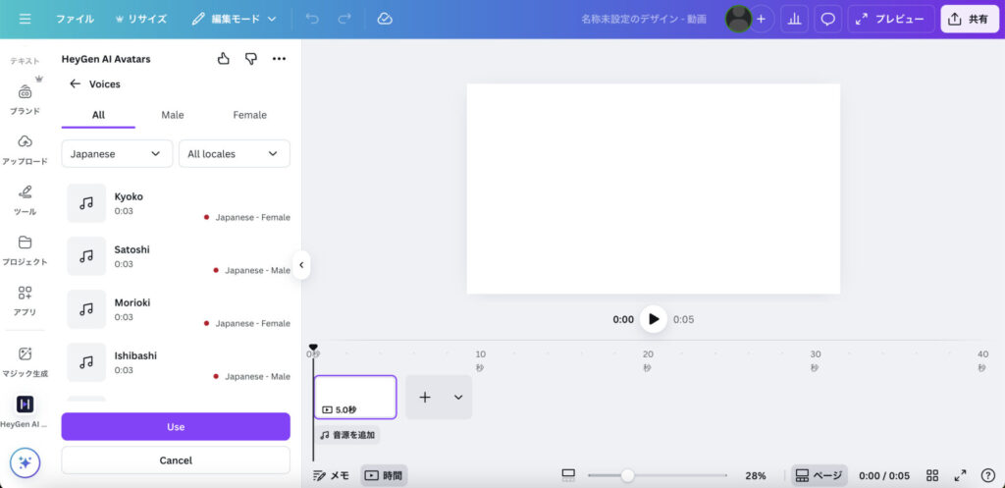Expand the Japanese language dropdown
The width and height of the screenshot is (1005, 488).
[x=117, y=154]
